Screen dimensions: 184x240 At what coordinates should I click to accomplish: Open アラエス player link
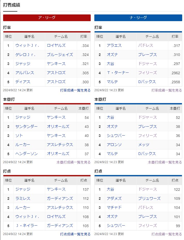tap(114, 45)
